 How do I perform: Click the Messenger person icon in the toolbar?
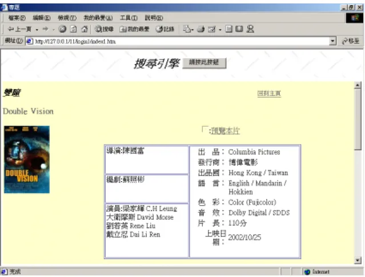click(250, 29)
